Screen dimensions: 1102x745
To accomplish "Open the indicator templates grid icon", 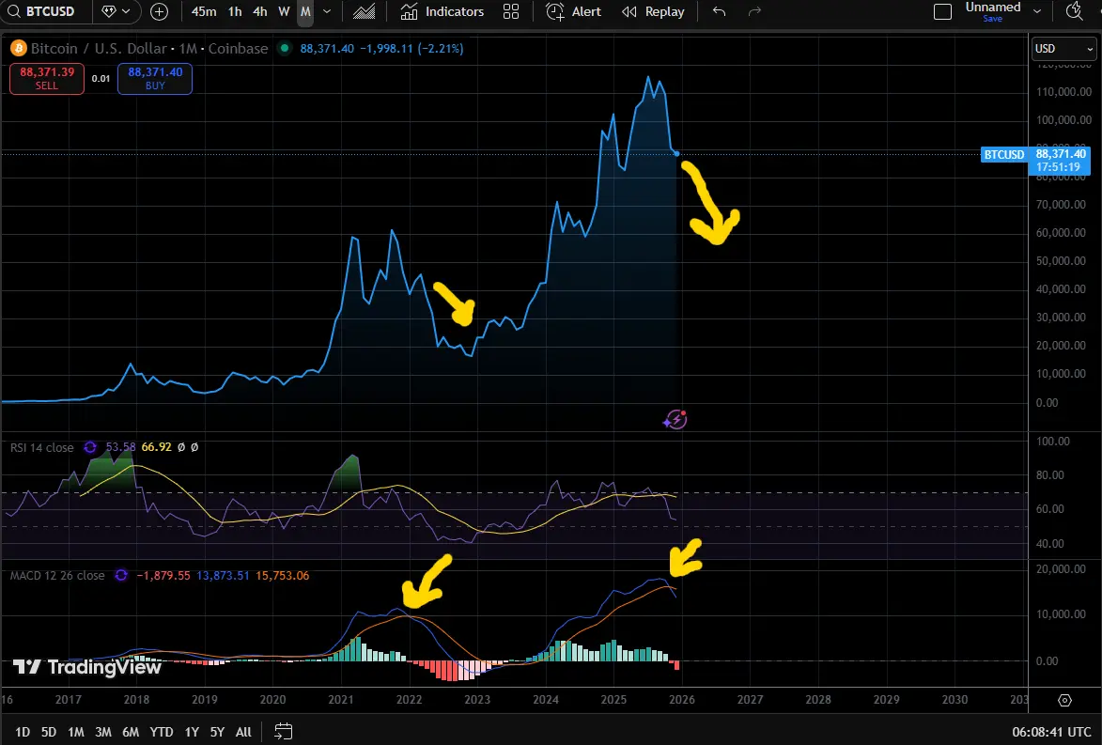I will click(x=511, y=11).
